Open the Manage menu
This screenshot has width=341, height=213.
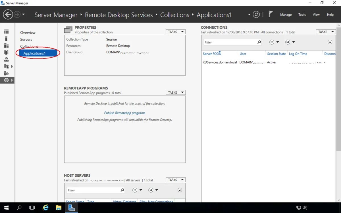click(x=286, y=14)
